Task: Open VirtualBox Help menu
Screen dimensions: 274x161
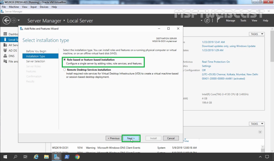Action: point(54,7)
